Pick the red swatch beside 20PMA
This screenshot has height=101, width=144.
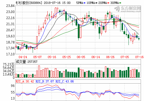pyautogui.click(x=108, y=3)
